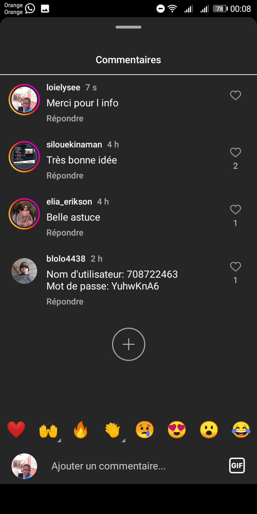Image resolution: width=257 pixels, height=514 pixels.
Task: Insert the tears of joy emoji
Action: 241,429
